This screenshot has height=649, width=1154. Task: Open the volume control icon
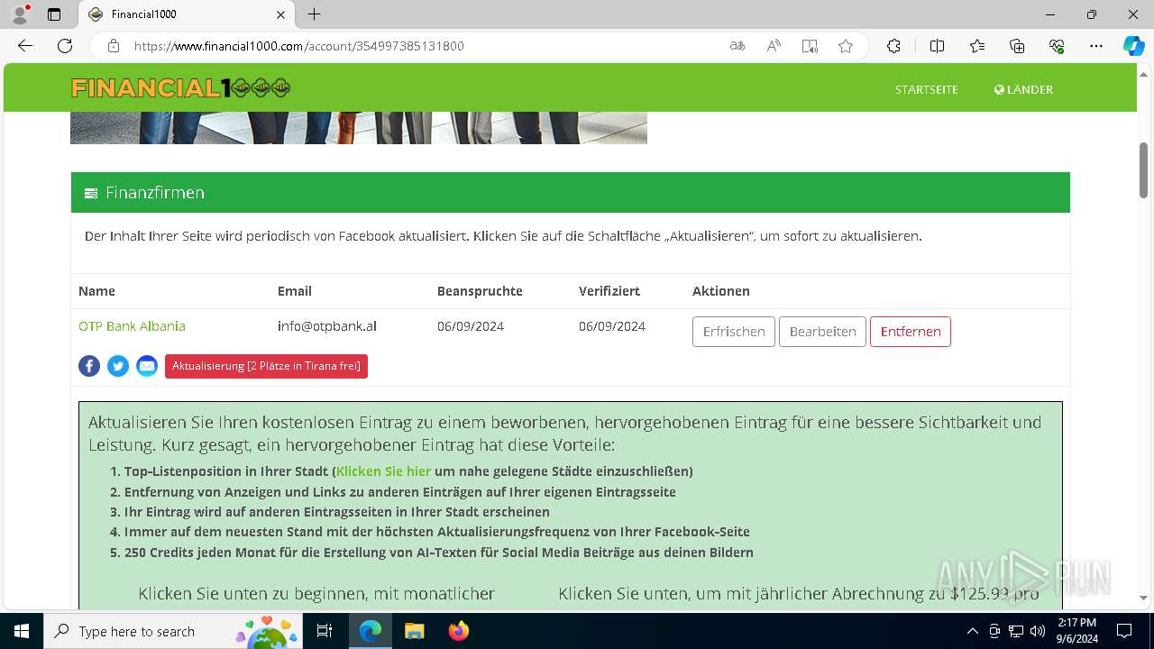1037,631
